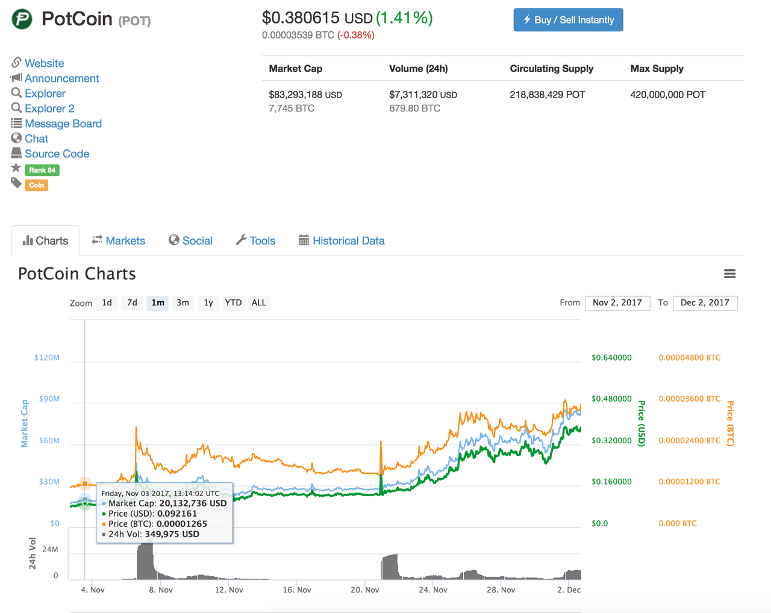Click the PotCoin Charts heading
The height and width of the screenshot is (613, 771).
point(77,274)
